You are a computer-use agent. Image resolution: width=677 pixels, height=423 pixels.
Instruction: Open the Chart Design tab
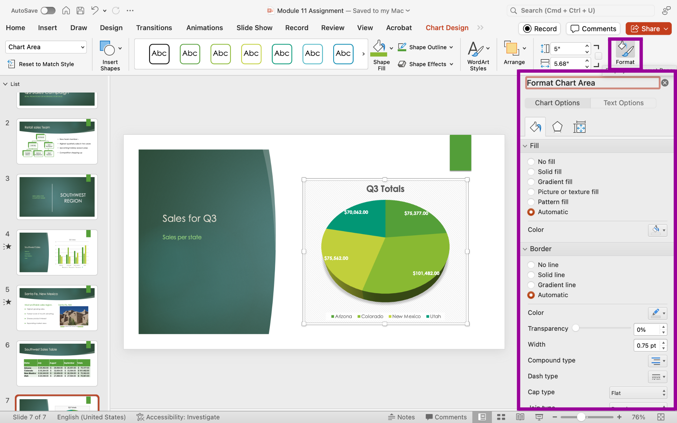coord(447,28)
